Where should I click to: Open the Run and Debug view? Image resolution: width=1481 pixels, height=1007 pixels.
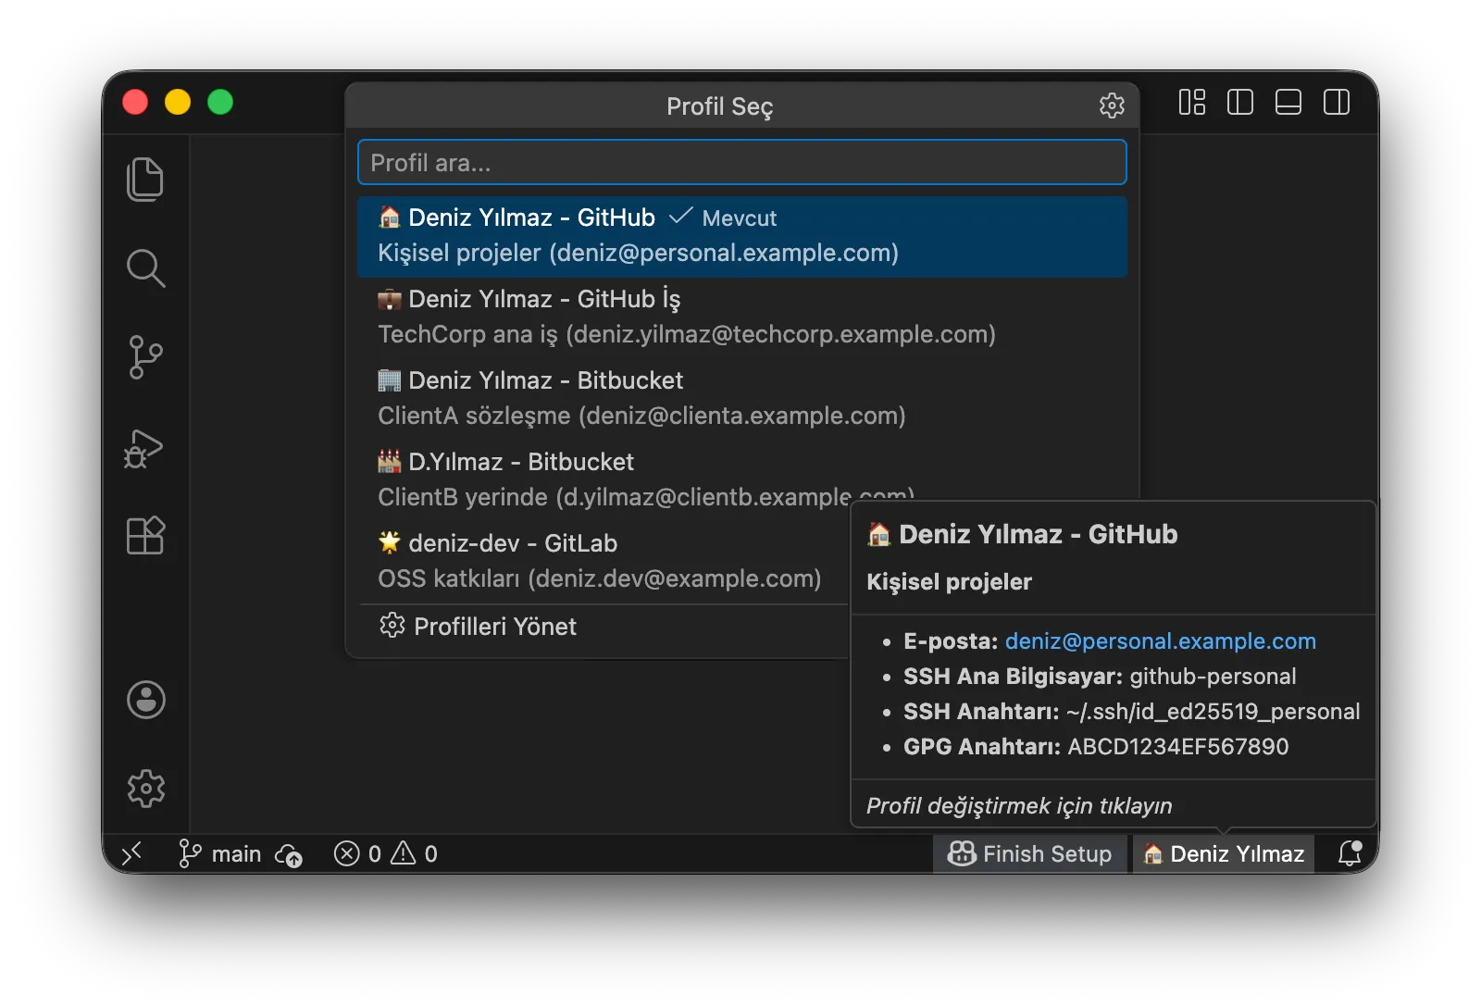(x=145, y=447)
